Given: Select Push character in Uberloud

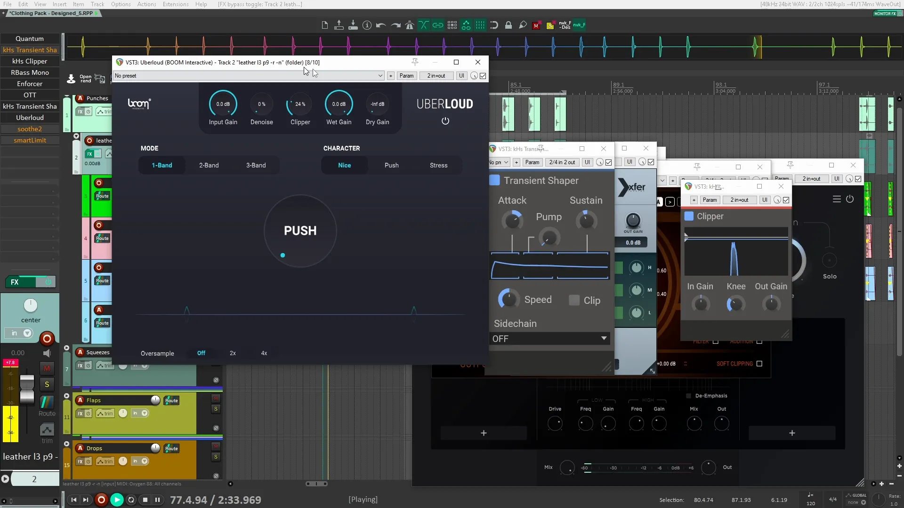Looking at the screenshot, I should tap(391, 165).
